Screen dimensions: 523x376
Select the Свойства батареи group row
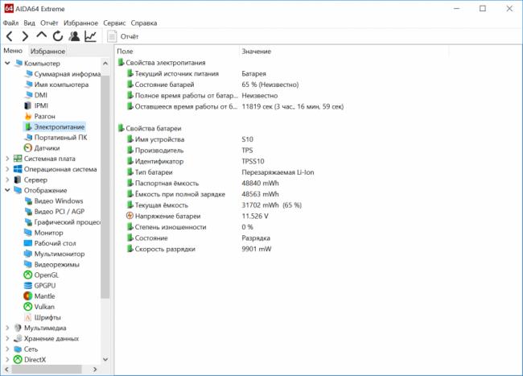(150, 129)
